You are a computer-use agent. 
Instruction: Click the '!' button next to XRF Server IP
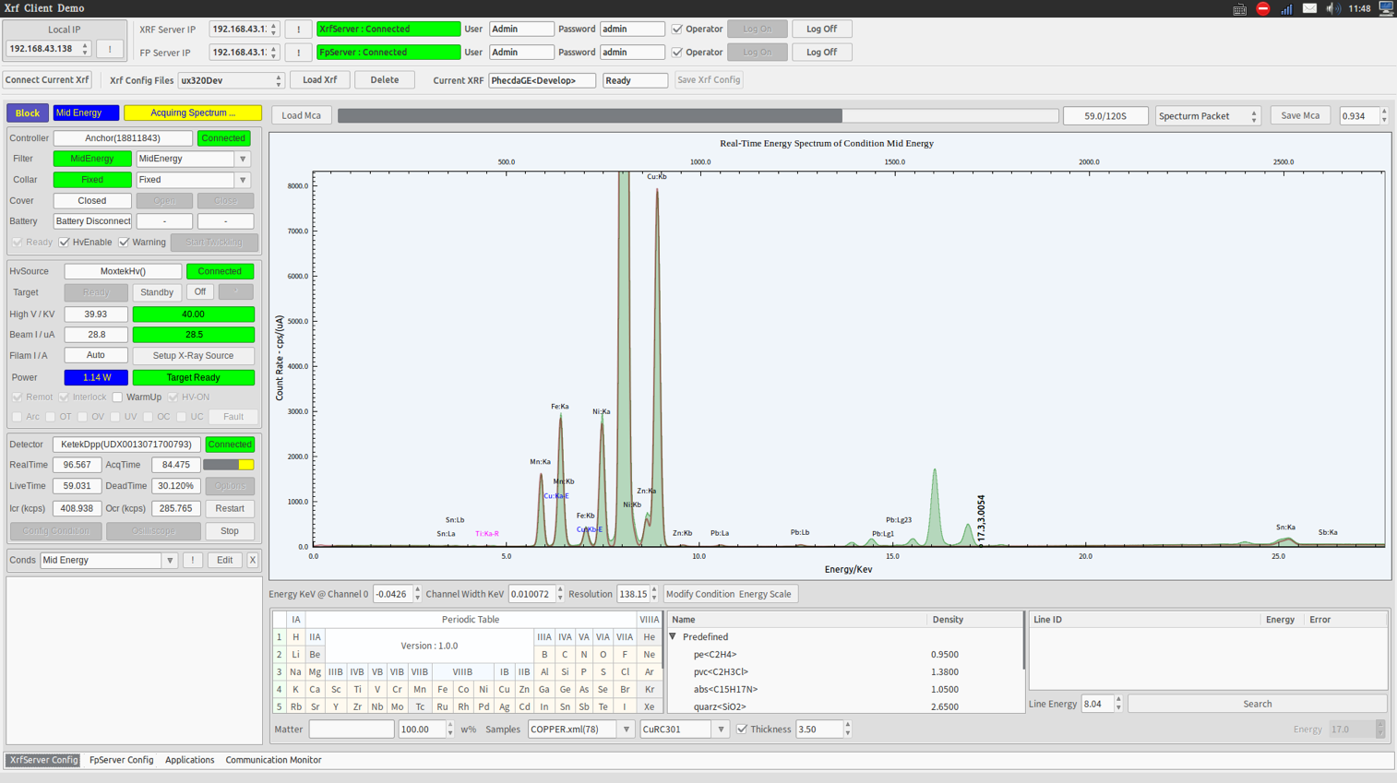point(298,30)
